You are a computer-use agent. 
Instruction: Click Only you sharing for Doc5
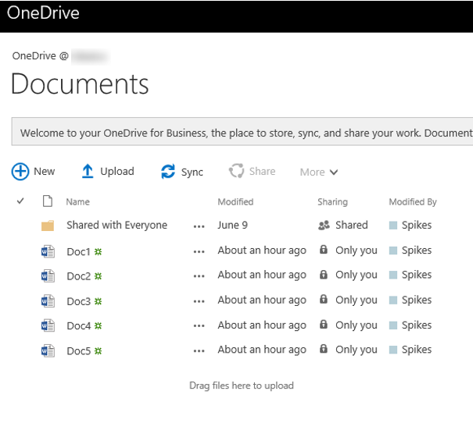pos(357,350)
